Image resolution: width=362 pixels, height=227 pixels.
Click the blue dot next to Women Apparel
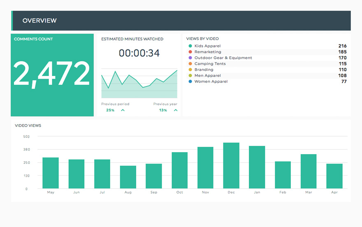pos(190,81)
